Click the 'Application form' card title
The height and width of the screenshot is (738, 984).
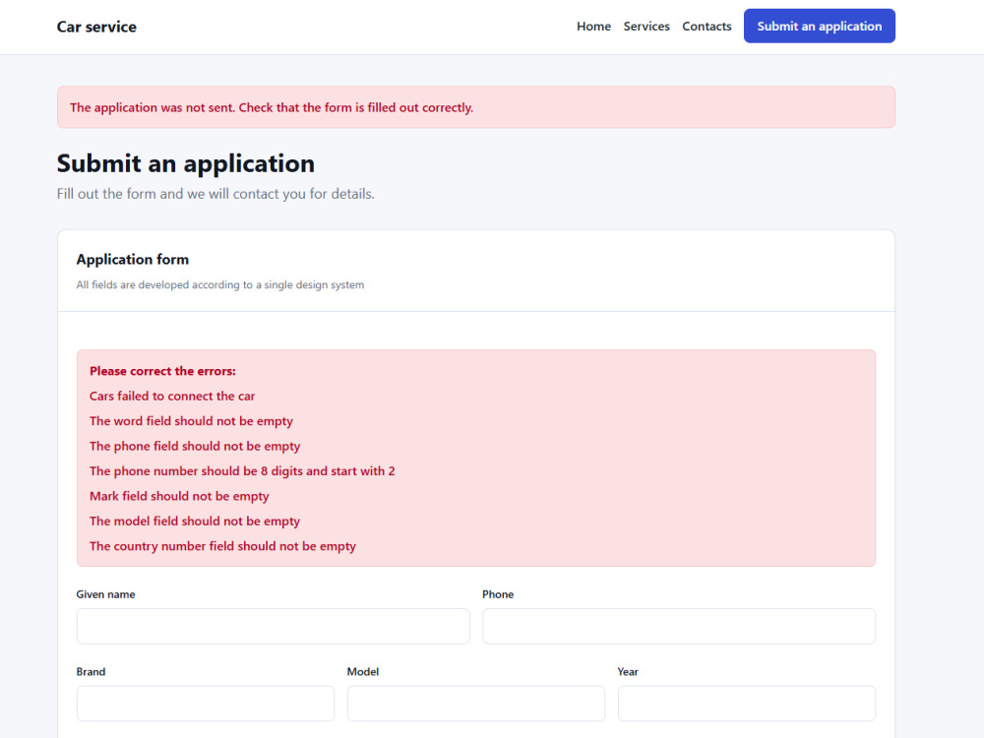tap(133, 259)
